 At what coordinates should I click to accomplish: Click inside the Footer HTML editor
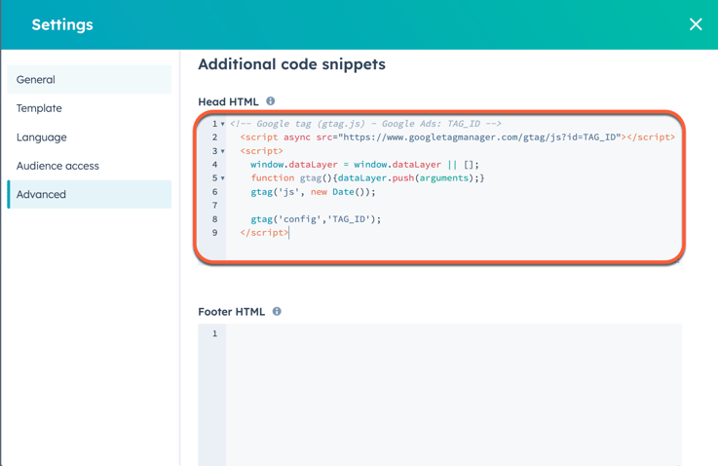pos(453,390)
